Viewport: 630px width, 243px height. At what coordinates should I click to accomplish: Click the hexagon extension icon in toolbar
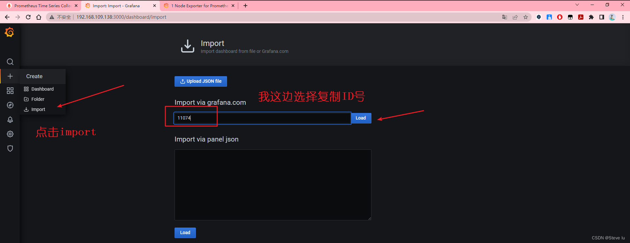539,17
